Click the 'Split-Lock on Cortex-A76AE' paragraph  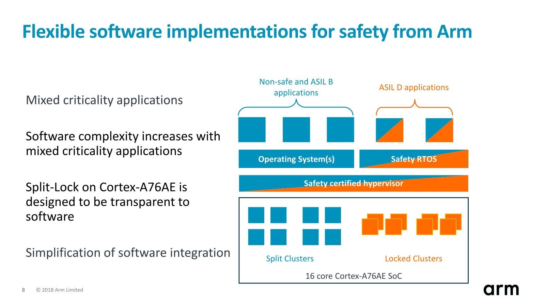pyautogui.click(x=108, y=202)
